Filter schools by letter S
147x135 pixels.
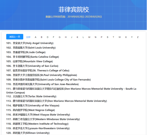(108, 37)
